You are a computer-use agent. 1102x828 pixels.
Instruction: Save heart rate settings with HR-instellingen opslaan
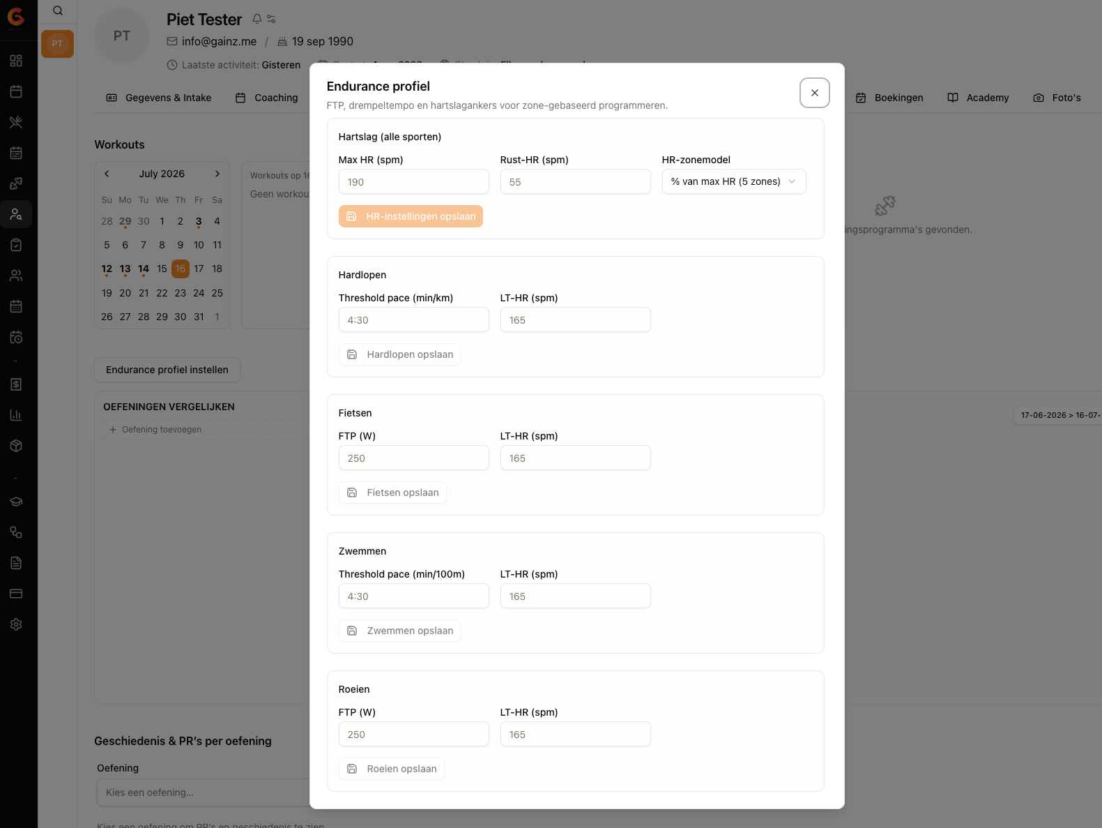411,216
